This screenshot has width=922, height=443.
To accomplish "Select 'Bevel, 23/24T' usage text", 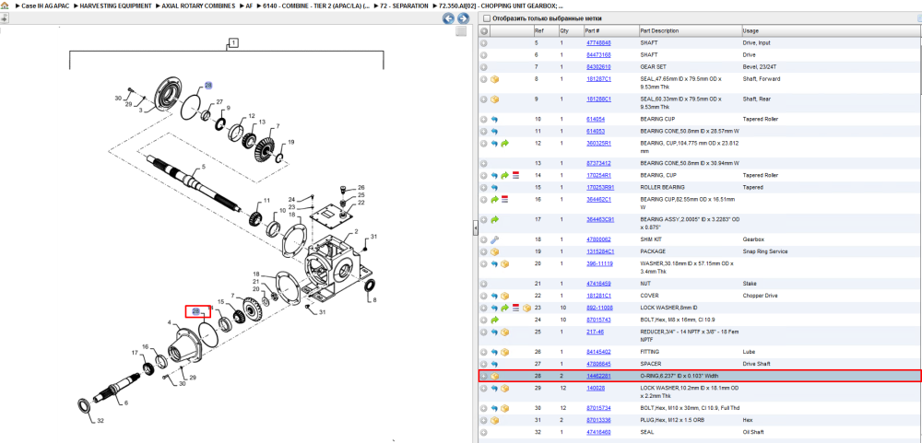I will tap(759, 67).
